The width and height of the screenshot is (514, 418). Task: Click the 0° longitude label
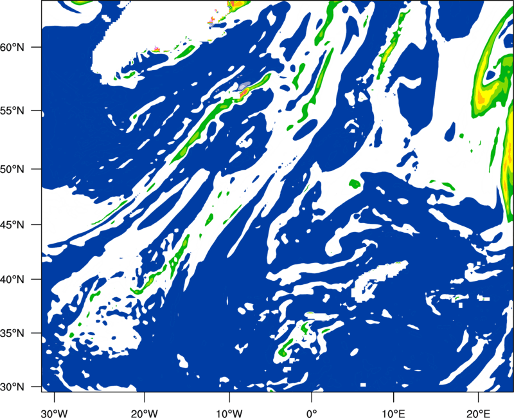pyautogui.click(x=312, y=413)
